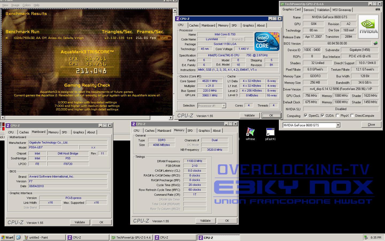Screen dimensions: 385x241
Task: Click the Windows Start button
Action: (7, 237)
